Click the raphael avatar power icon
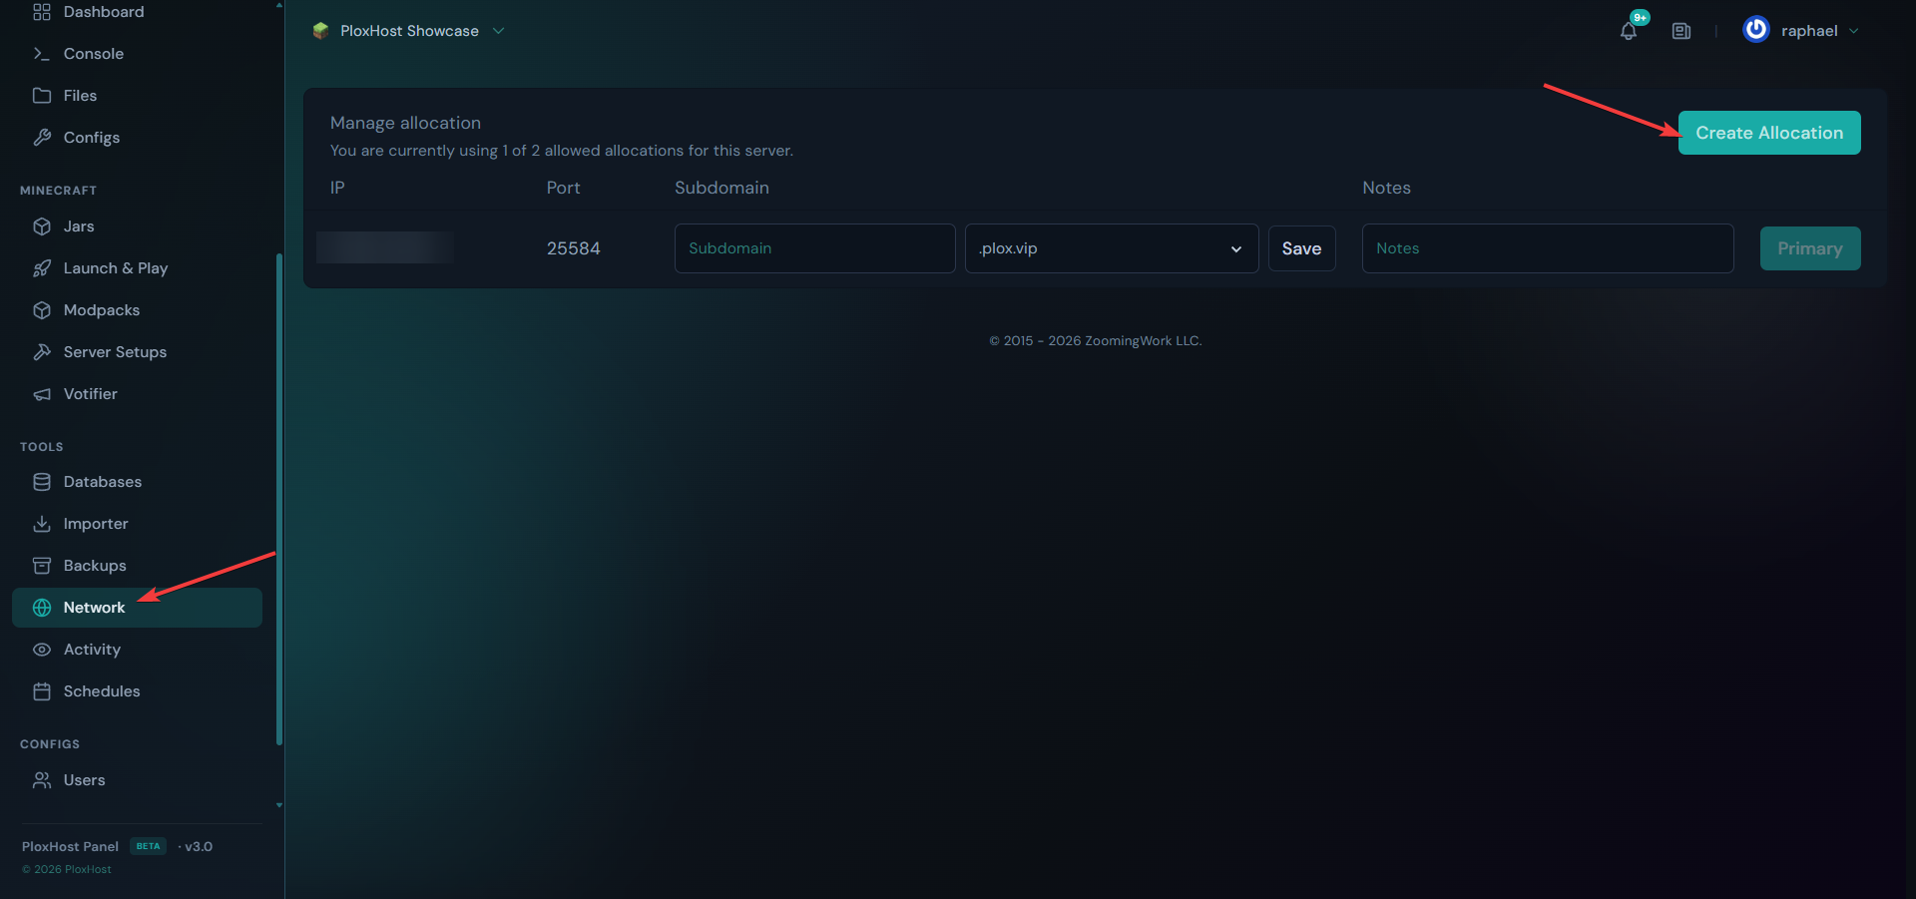1916x899 pixels. click(1756, 30)
